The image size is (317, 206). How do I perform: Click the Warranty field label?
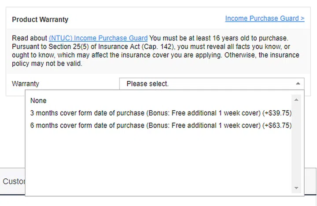pyautogui.click(x=26, y=83)
